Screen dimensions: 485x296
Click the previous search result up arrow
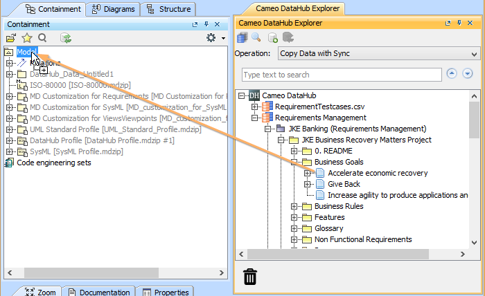[452, 74]
